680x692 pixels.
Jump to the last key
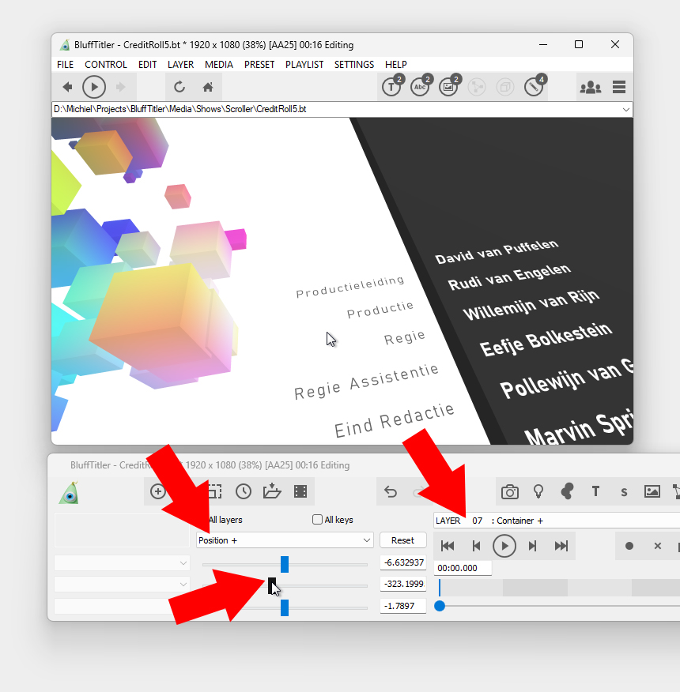tap(561, 546)
